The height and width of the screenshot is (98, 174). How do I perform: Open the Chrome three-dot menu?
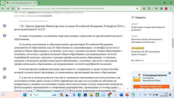[x=171, y=8]
